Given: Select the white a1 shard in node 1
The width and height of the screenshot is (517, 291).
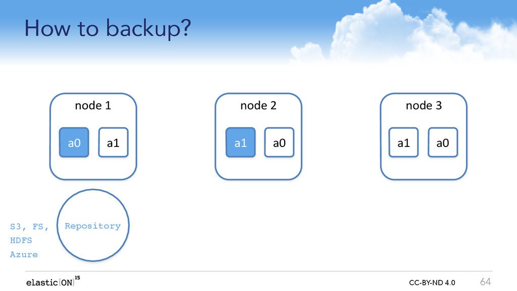Looking at the screenshot, I should tap(113, 142).
